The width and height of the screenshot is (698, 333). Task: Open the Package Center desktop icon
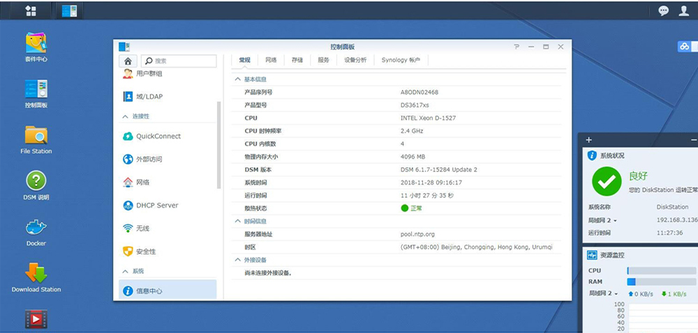[x=36, y=43]
